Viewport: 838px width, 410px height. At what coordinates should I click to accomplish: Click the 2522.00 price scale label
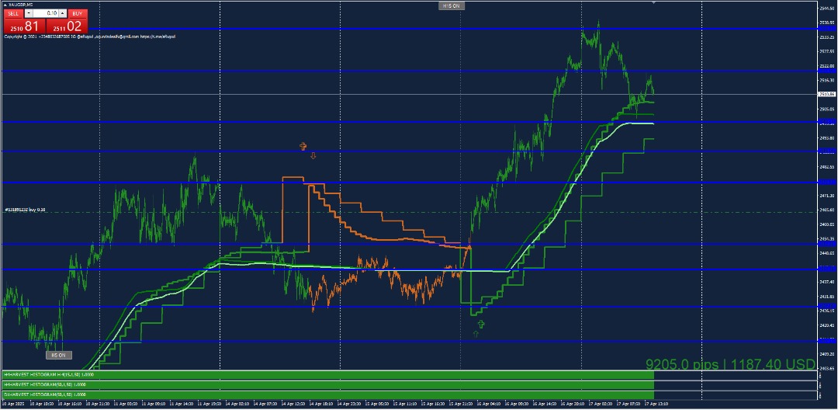(x=827, y=66)
